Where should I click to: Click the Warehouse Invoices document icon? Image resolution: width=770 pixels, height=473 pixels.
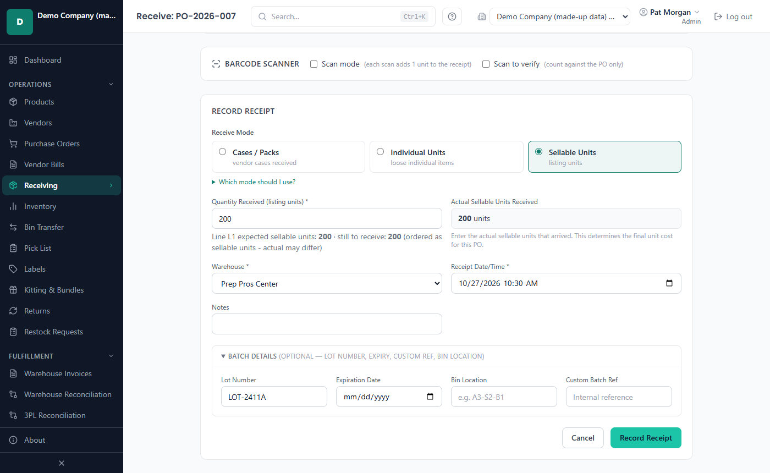(13, 373)
